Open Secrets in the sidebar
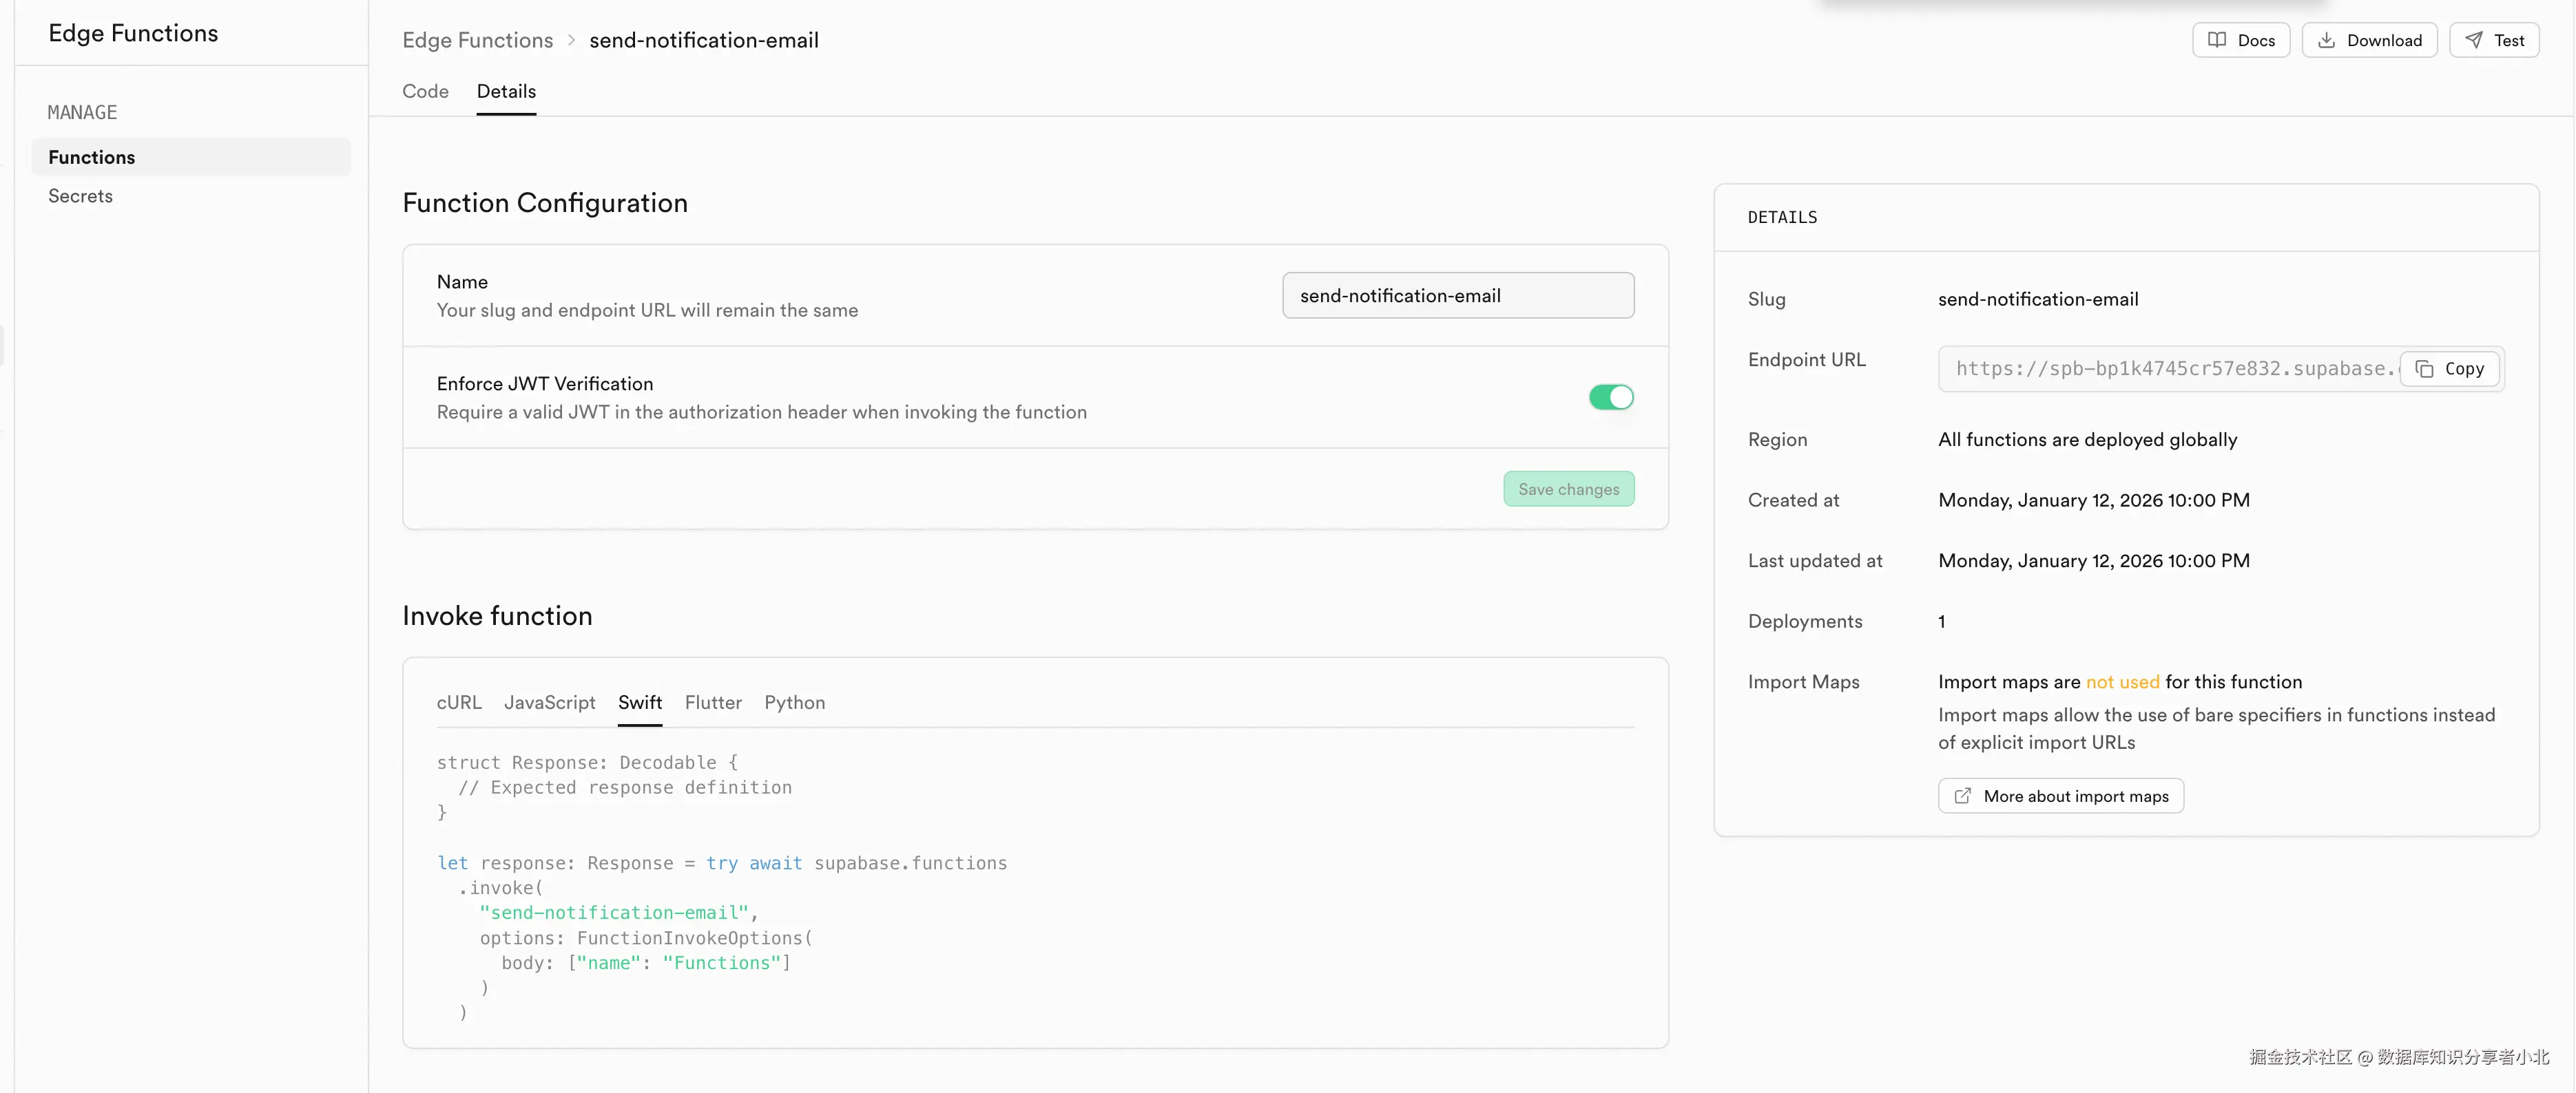The height and width of the screenshot is (1093, 2576). (80, 196)
